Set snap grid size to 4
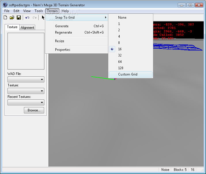The image size is (206, 174). click(131, 36)
